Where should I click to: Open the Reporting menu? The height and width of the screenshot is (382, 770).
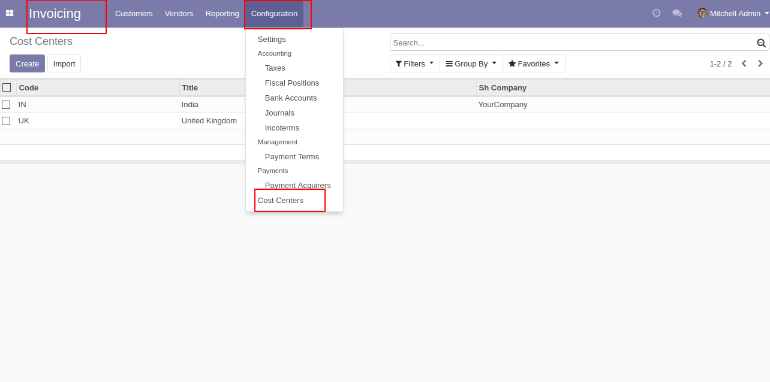222,13
